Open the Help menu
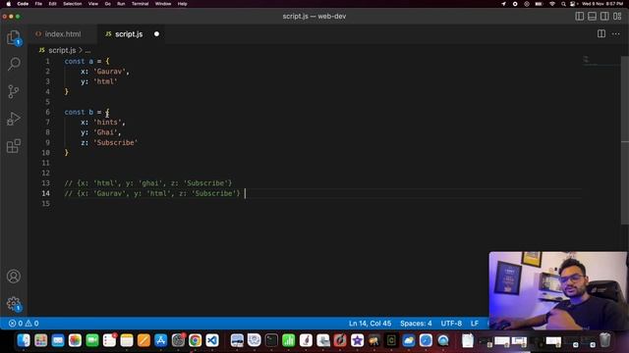629x353 pixels. [182, 4]
